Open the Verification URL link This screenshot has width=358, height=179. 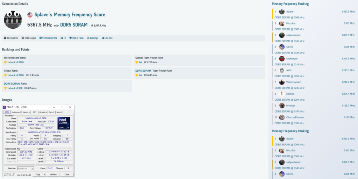point(50,38)
